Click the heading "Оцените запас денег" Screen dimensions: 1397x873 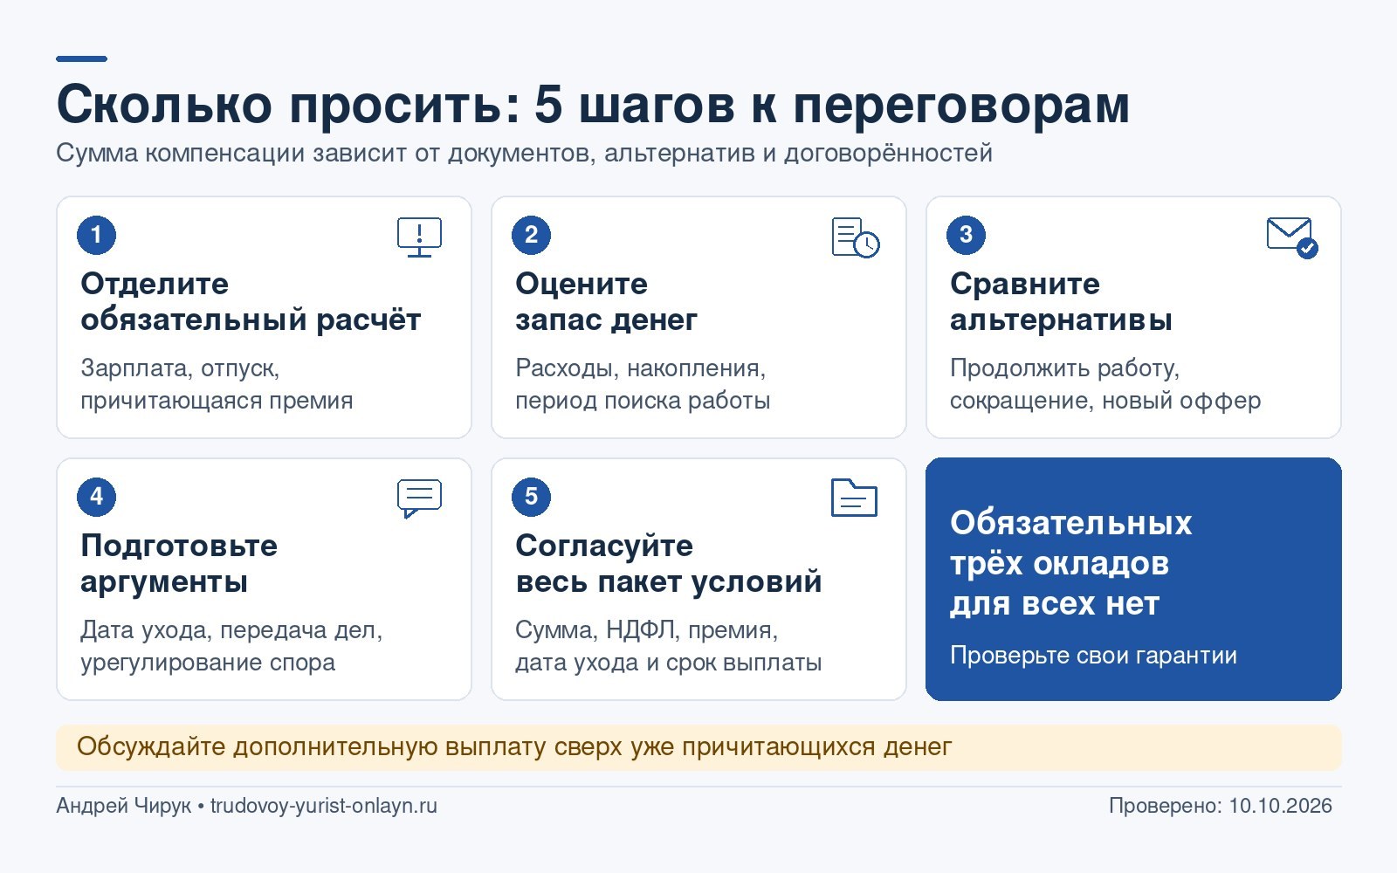[606, 302]
